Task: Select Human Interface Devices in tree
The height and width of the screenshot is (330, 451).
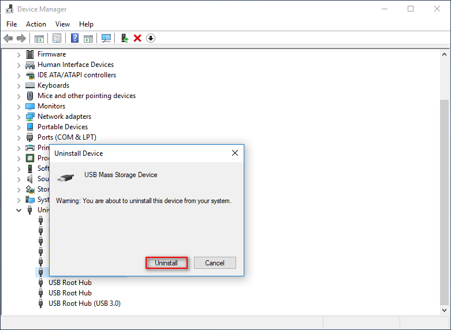Action: pyautogui.click(x=76, y=65)
